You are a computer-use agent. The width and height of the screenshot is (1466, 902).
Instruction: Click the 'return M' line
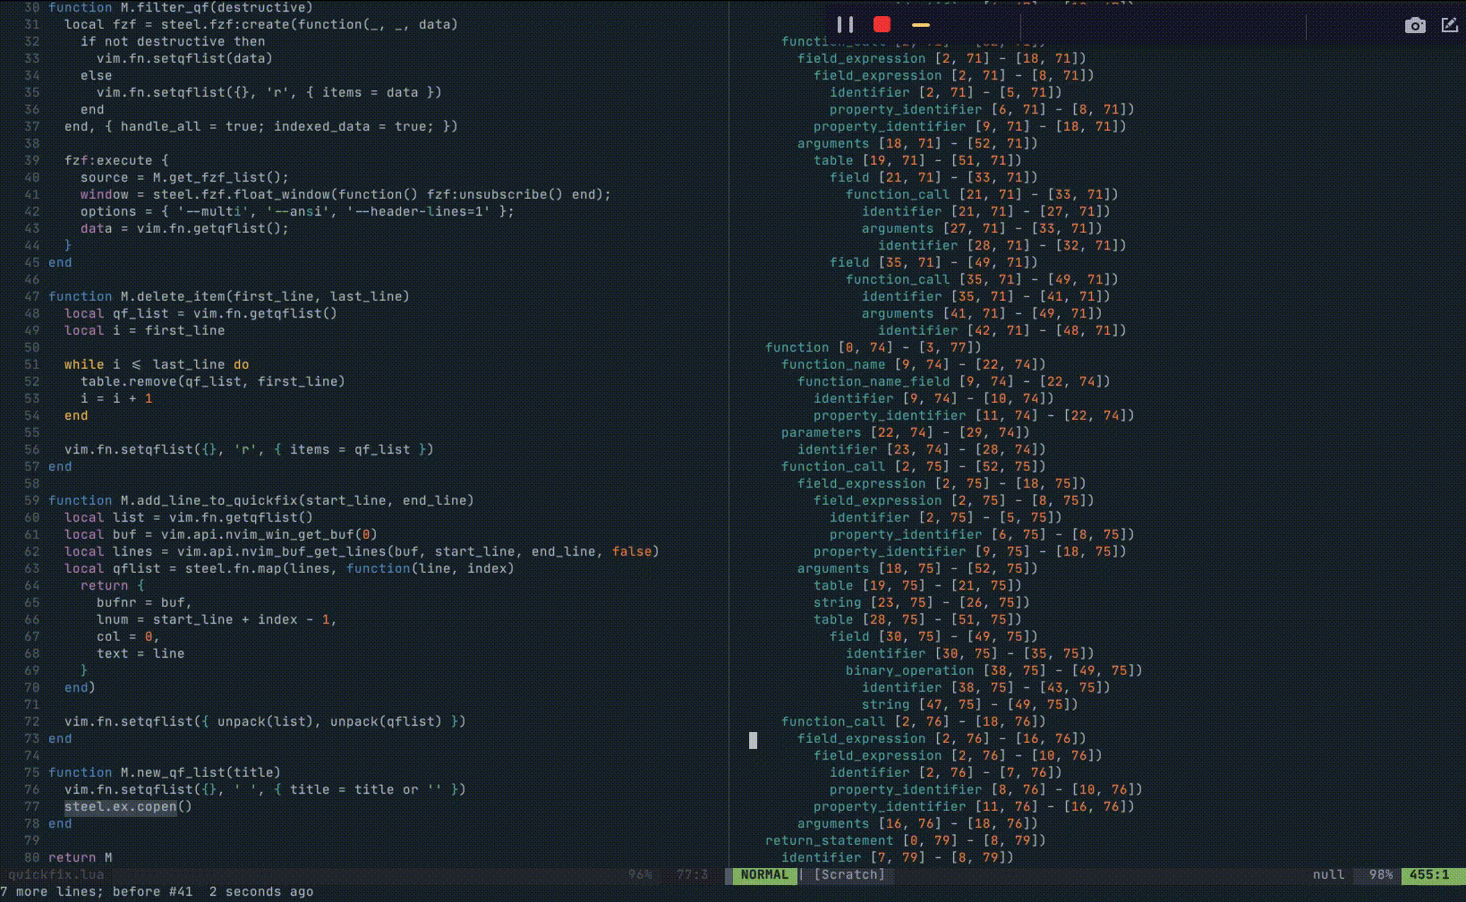point(81,857)
